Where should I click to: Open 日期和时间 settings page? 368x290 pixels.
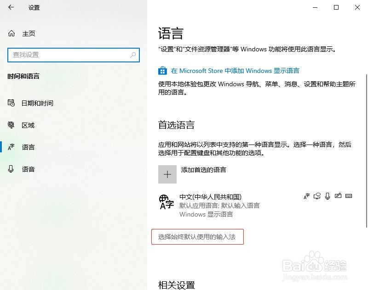37,103
